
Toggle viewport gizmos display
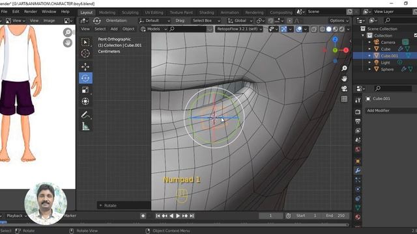coord(284,29)
